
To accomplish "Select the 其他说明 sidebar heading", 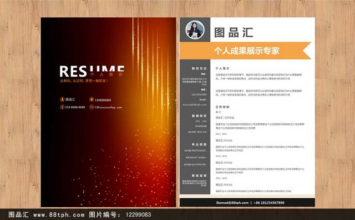I will pos(199,176).
